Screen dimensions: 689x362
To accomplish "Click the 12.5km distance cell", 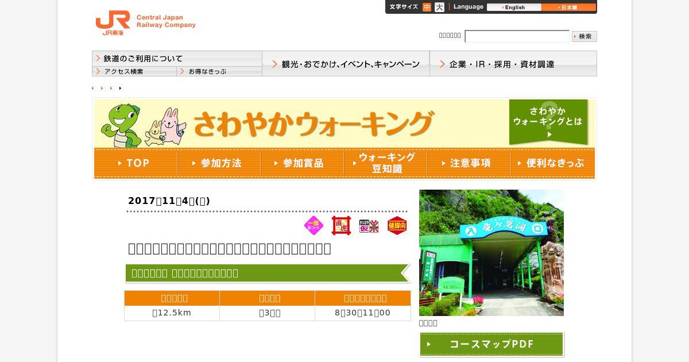I will pos(172,313).
